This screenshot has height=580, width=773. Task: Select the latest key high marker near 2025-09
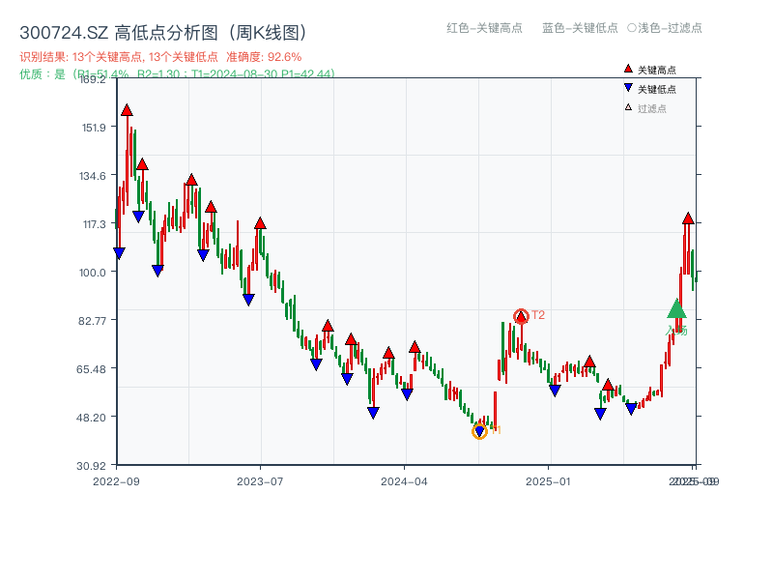coord(688,218)
